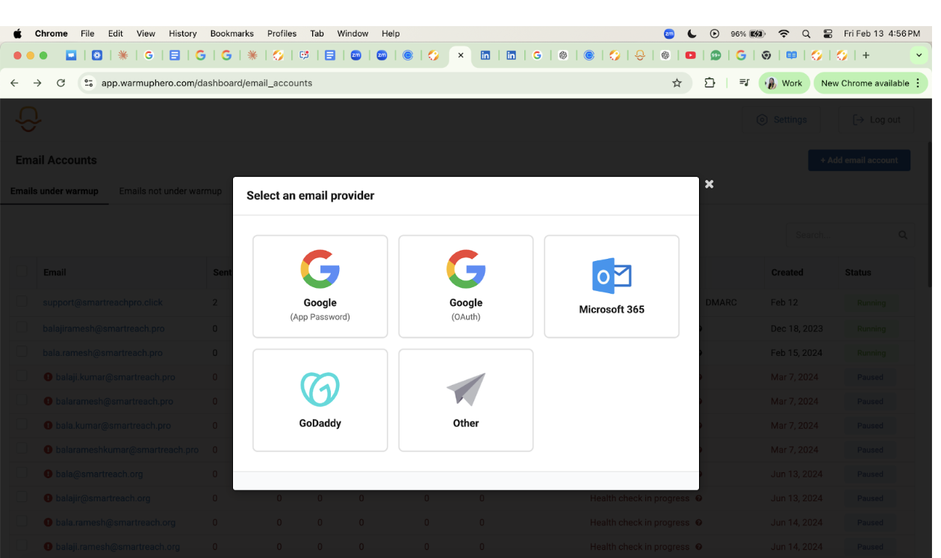The width and height of the screenshot is (941, 558).
Task: Open the support@smartreachpro.click email link
Action: (103, 303)
